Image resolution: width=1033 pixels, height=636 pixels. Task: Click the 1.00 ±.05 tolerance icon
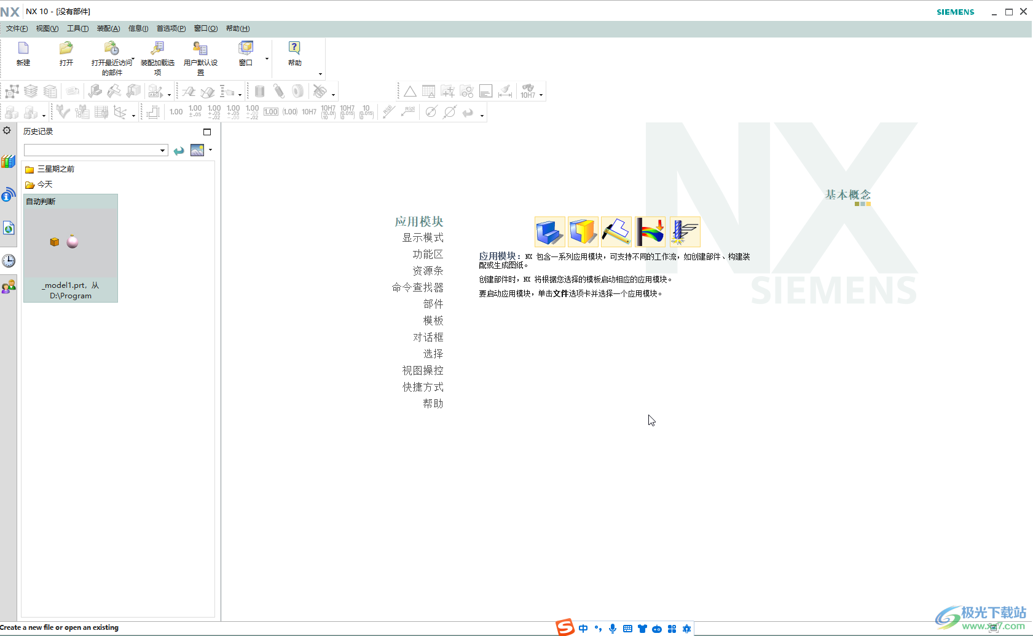pos(195,111)
